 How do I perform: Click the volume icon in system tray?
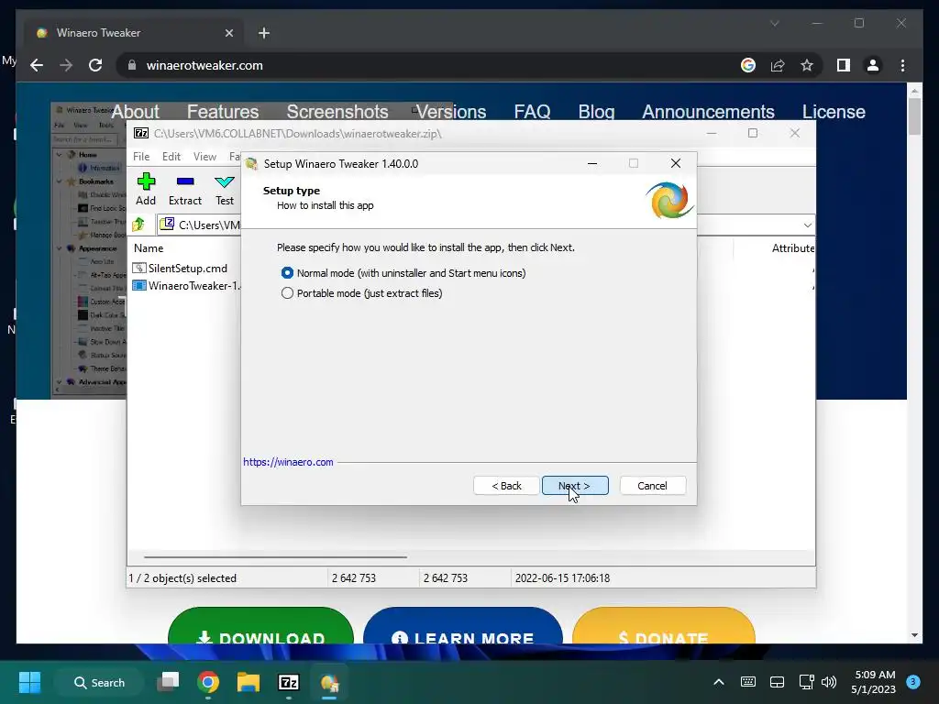click(829, 682)
